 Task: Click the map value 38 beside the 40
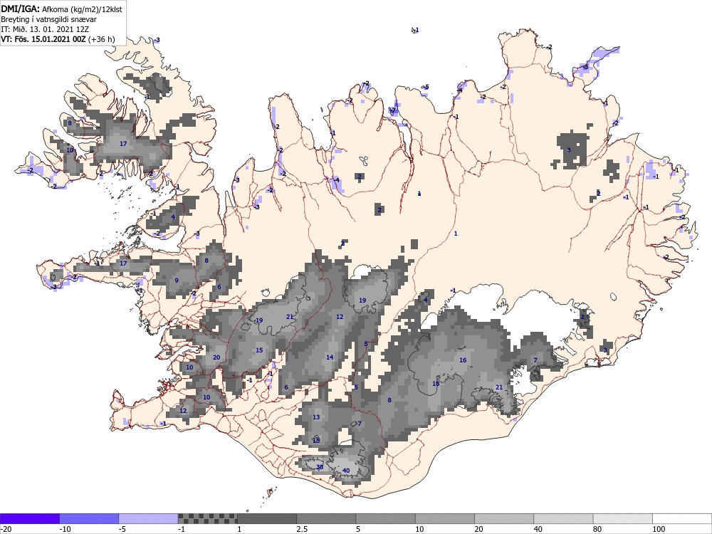pos(320,467)
